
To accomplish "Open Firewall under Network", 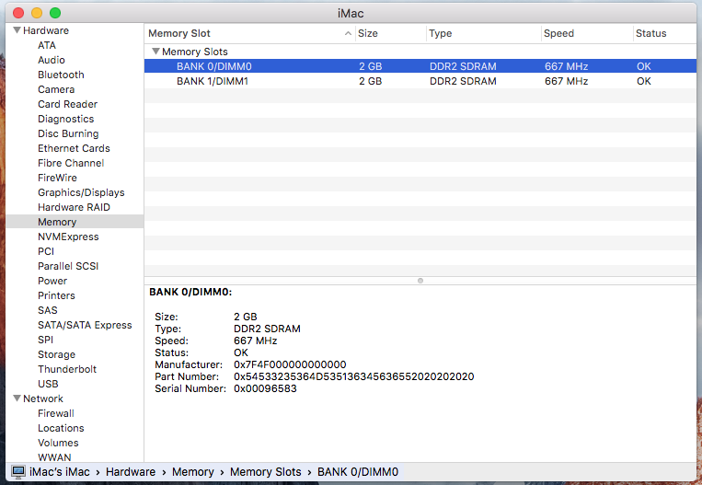I will pos(56,413).
